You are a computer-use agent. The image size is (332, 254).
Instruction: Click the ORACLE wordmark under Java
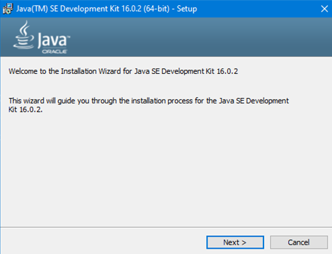click(54, 52)
